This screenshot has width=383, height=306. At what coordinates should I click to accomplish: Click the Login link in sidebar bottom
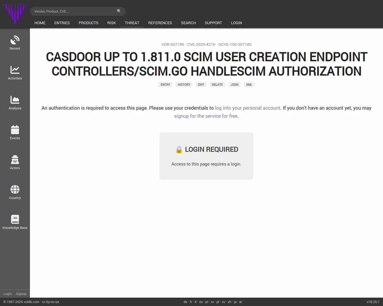point(7,294)
